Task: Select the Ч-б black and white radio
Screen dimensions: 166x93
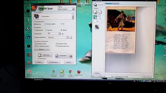Action: pos(61,24)
